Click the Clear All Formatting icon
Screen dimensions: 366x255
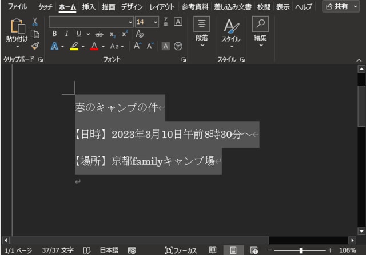click(140, 34)
